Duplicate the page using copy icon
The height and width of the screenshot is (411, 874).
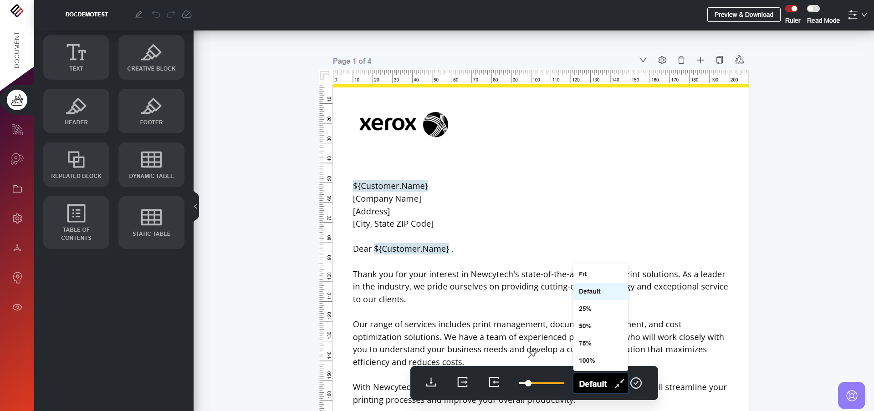pyautogui.click(x=720, y=60)
